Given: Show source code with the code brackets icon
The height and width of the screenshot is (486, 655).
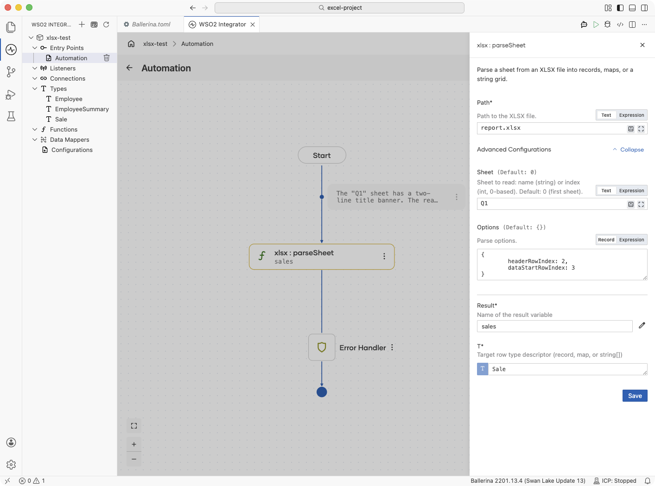Looking at the screenshot, I should tap(620, 25).
